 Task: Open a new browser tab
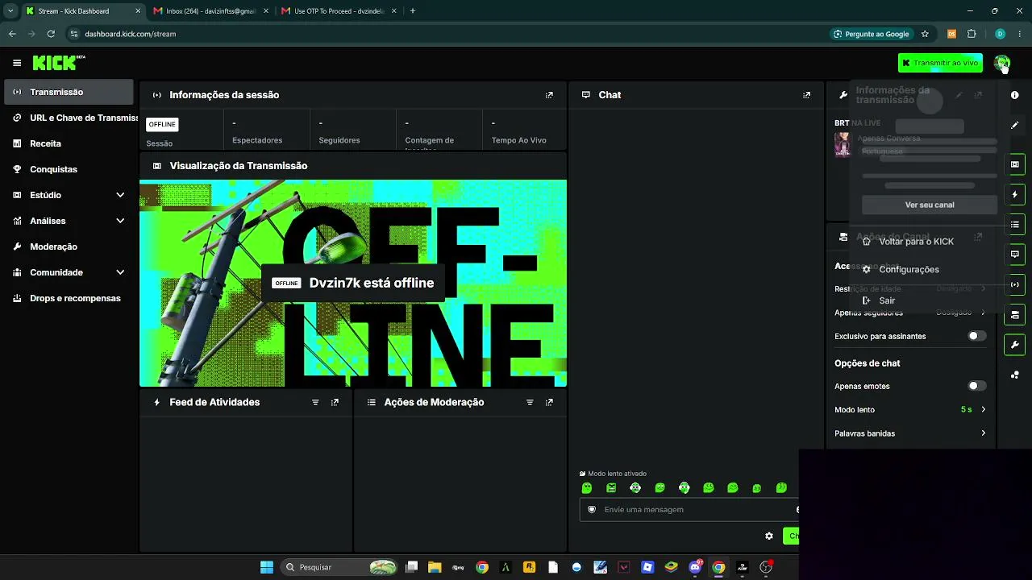[413, 11]
